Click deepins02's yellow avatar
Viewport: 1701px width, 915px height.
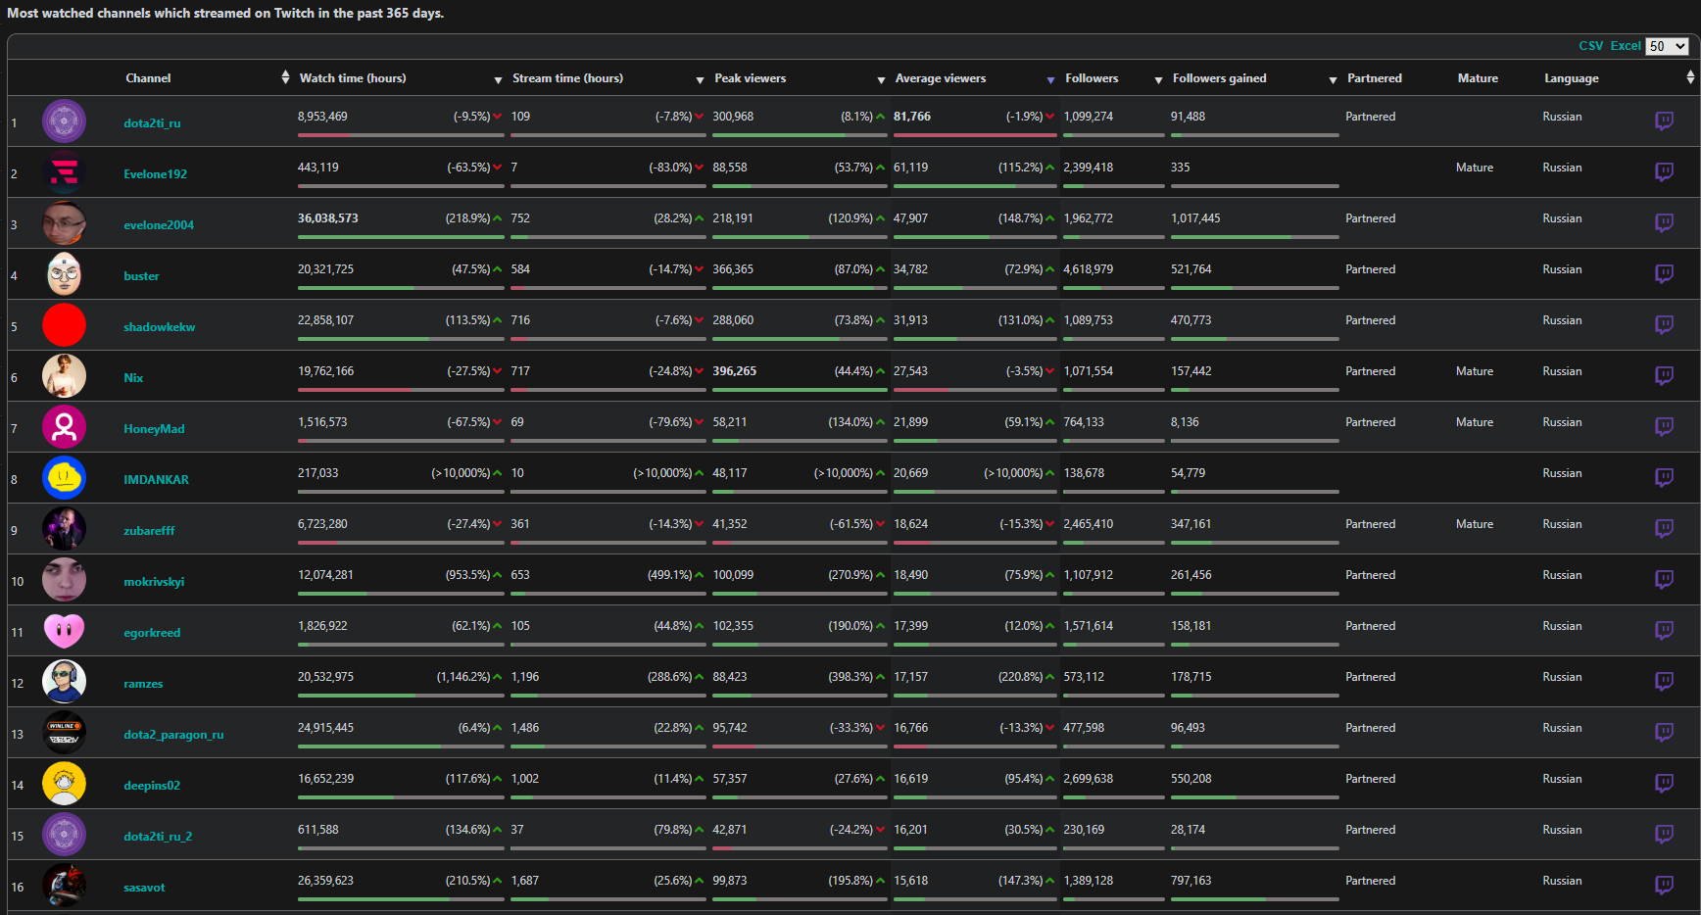tap(64, 784)
